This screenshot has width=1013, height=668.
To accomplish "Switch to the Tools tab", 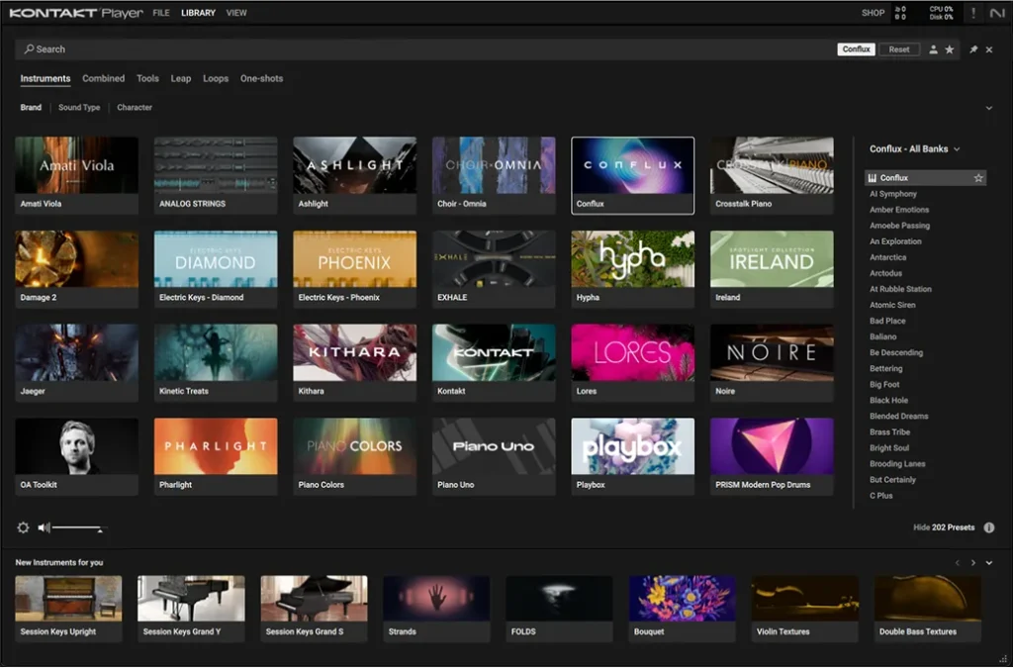I will point(147,78).
